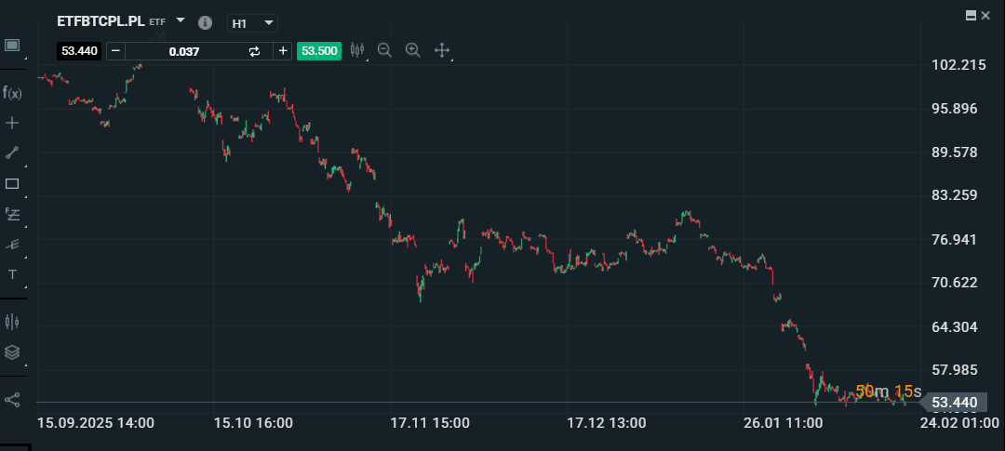Click the 15.09.2025 14:00 time label

coord(95,423)
